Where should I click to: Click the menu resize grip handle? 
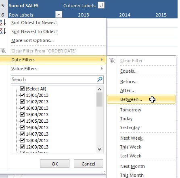[x=104, y=172]
